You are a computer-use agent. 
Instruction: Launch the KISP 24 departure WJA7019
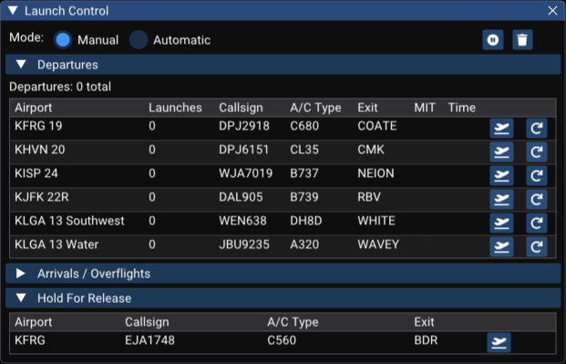pos(501,175)
